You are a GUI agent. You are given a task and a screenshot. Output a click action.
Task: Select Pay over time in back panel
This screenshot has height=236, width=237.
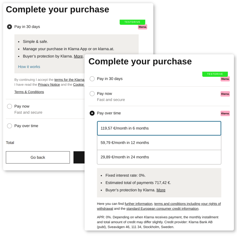9,126
